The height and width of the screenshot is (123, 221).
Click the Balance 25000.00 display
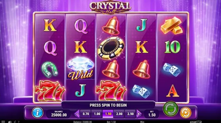pos(59,114)
